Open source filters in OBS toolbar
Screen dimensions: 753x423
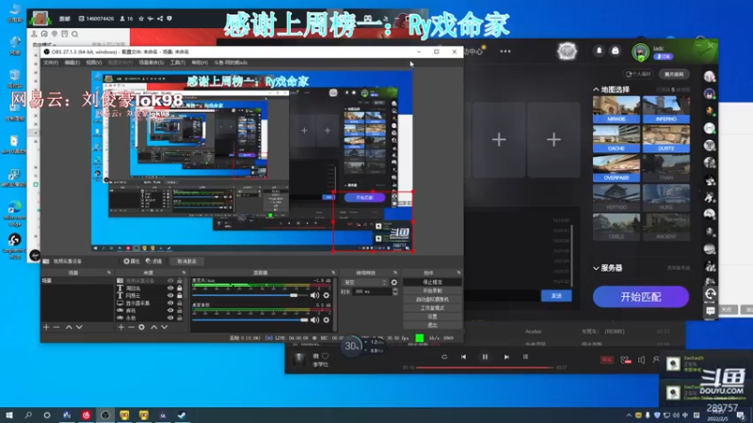[x=153, y=261]
